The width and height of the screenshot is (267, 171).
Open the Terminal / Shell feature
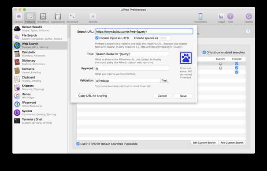coord(40,121)
